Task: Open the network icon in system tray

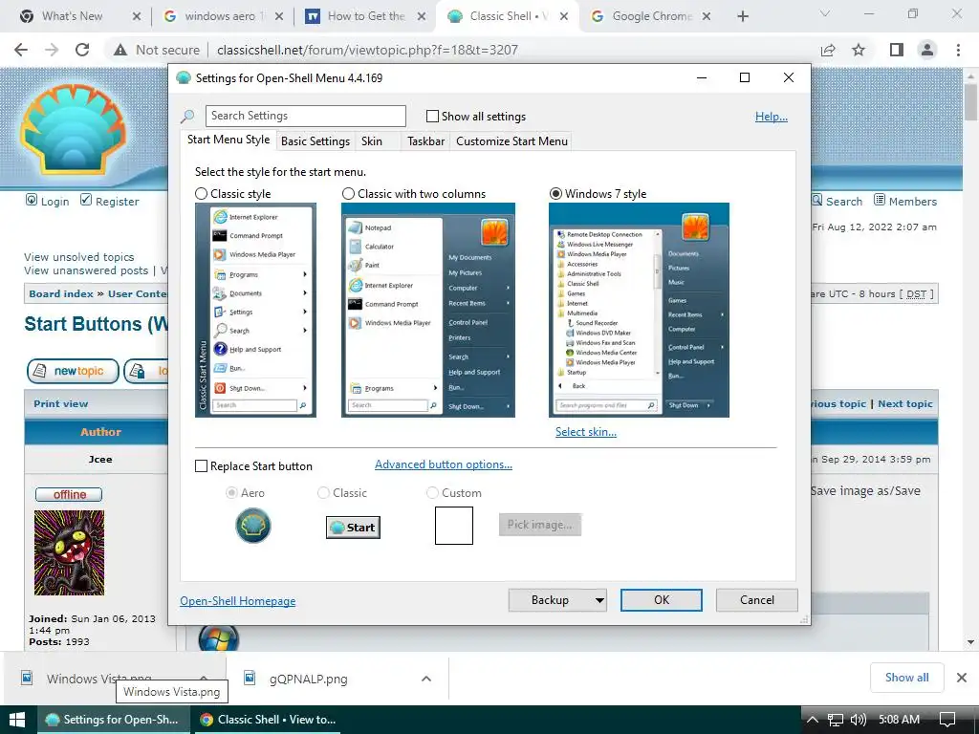Action: pos(835,720)
